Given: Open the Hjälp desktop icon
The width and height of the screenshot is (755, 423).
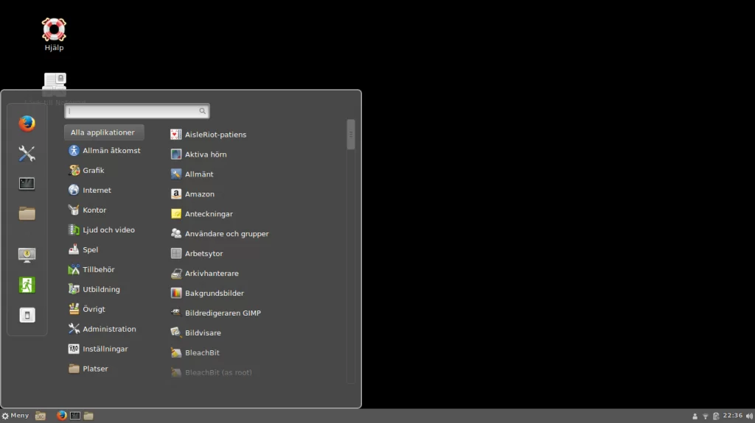Looking at the screenshot, I should pos(54,33).
